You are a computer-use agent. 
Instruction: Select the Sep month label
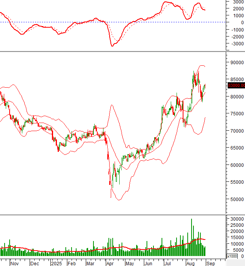coord(210,263)
